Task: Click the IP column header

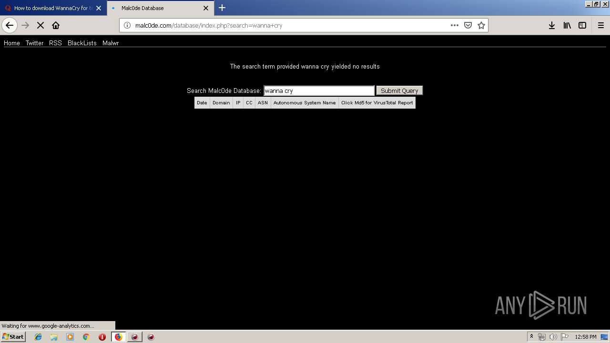Action: click(x=238, y=102)
